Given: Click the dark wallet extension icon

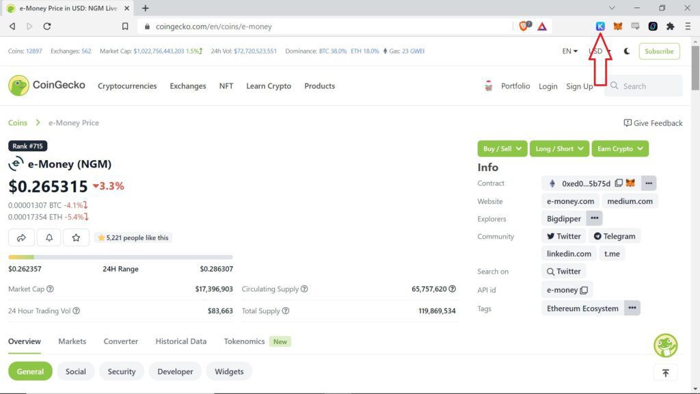Looking at the screenshot, I should pos(653,27).
